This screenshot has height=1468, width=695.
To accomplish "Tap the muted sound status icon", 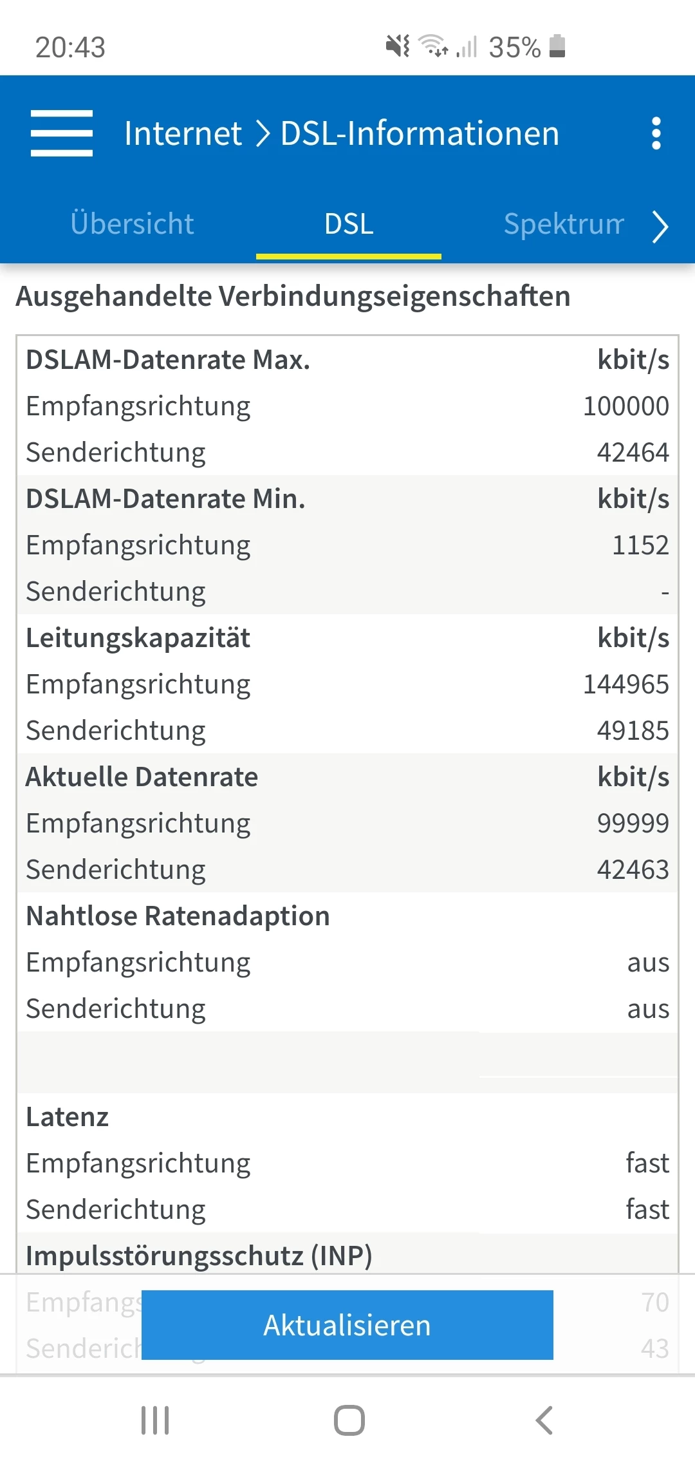I will click(x=397, y=46).
